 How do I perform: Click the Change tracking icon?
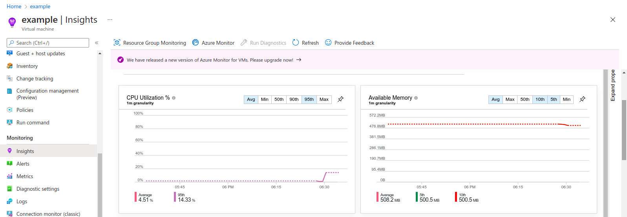10,78
